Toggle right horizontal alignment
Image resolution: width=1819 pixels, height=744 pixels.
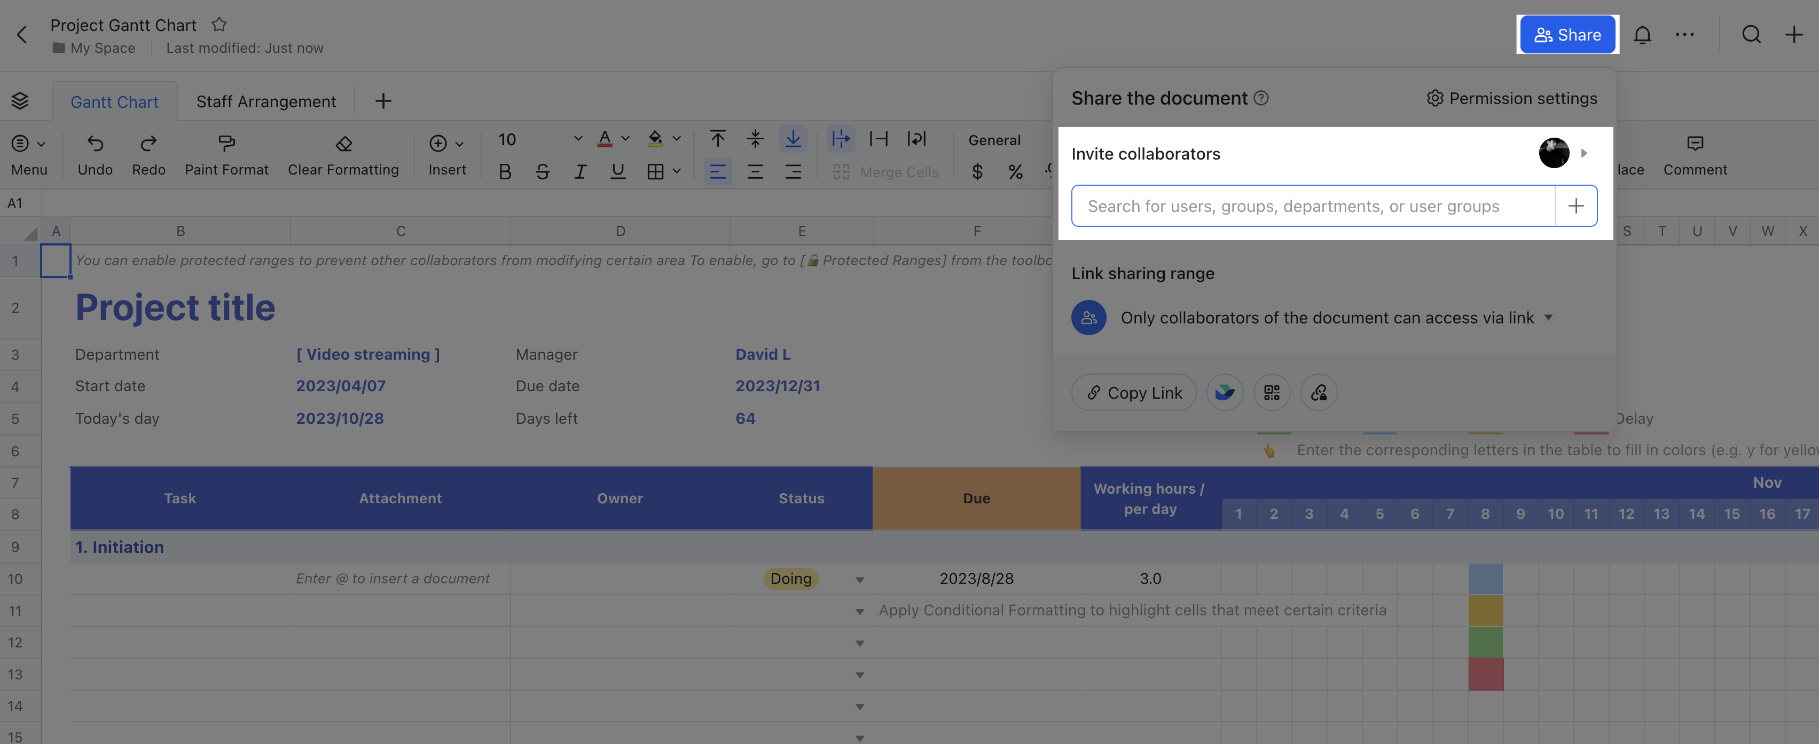click(x=793, y=171)
